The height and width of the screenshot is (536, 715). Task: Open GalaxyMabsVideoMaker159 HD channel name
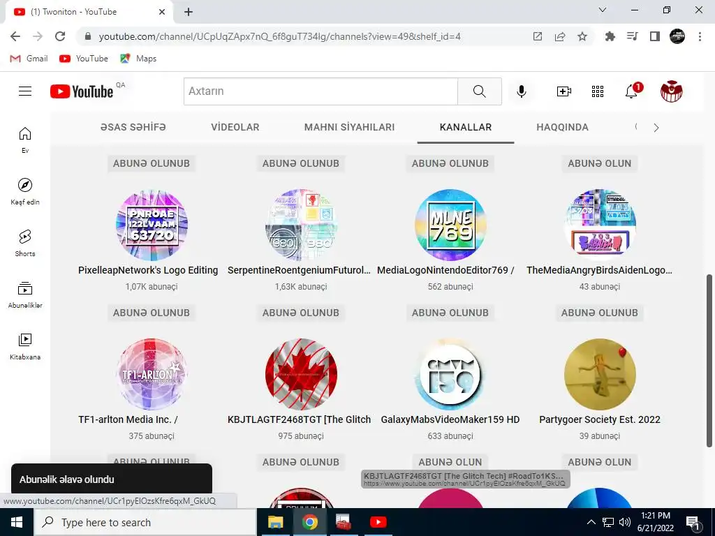pyautogui.click(x=450, y=419)
